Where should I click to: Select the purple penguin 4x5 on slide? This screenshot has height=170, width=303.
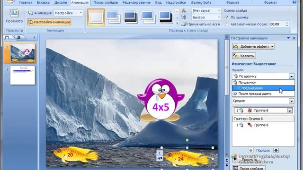pos(161,100)
